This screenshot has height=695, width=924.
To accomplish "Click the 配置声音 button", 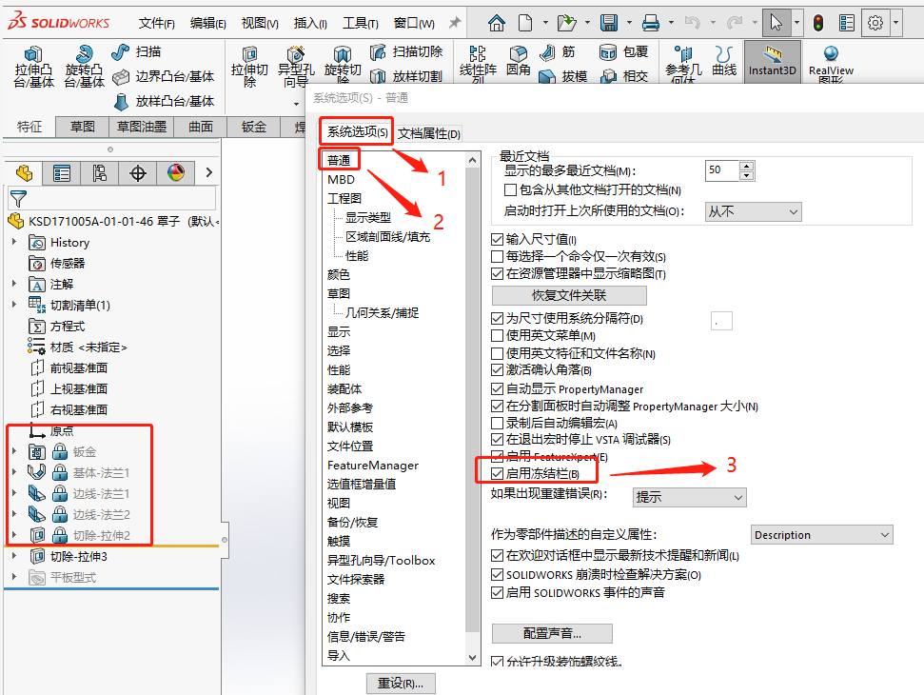I will click(551, 633).
